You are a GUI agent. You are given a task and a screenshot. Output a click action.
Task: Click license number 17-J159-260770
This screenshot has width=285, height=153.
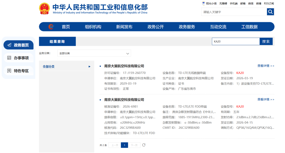[134, 73]
